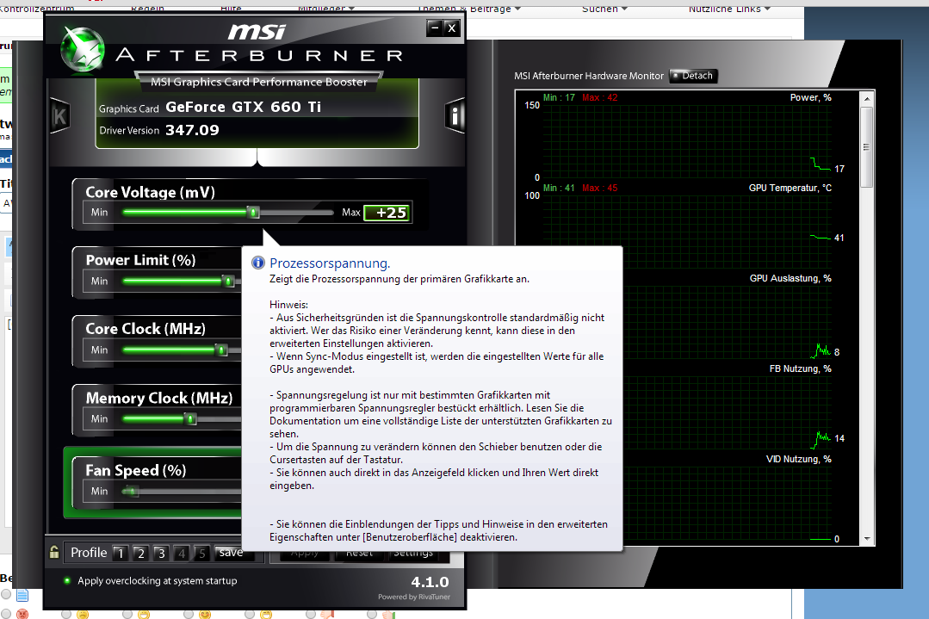
Task: Select profile slot 3
Action: [160, 554]
